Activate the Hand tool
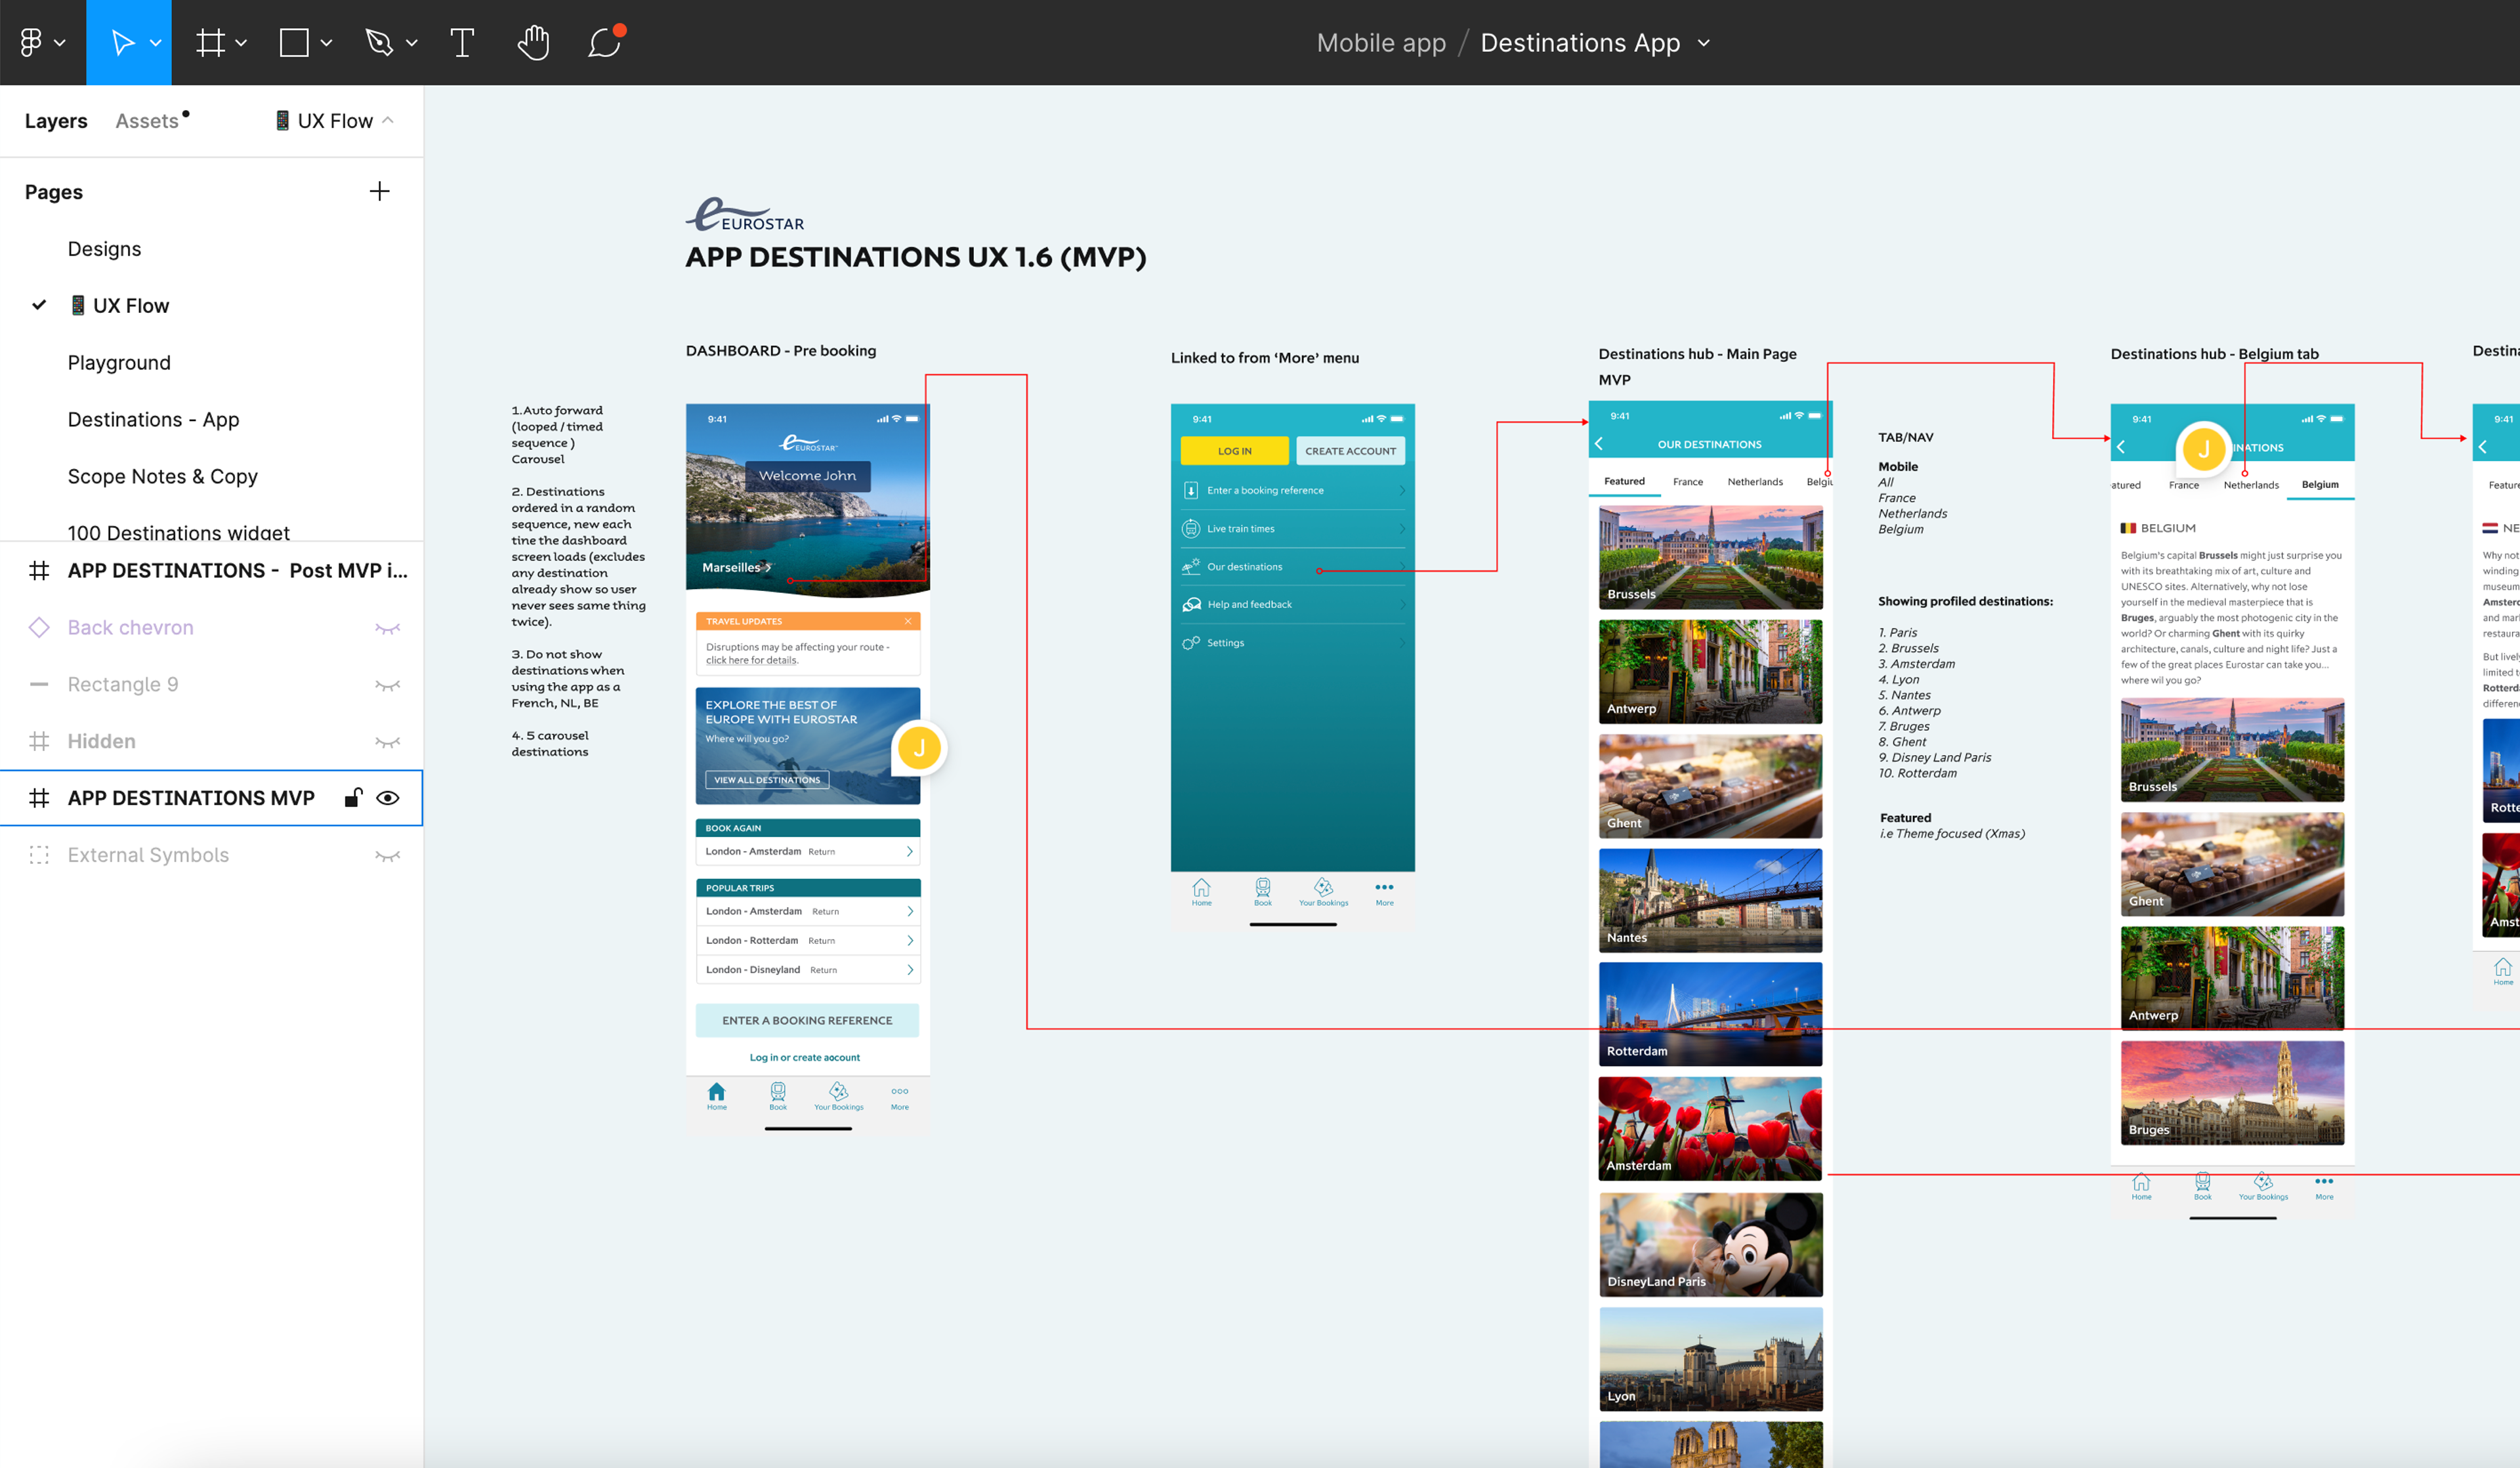 point(533,42)
